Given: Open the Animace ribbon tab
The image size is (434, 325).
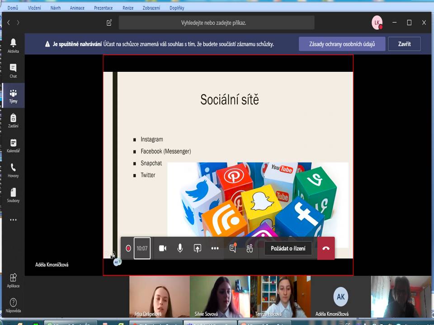Looking at the screenshot, I should click(x=77, y=8).
